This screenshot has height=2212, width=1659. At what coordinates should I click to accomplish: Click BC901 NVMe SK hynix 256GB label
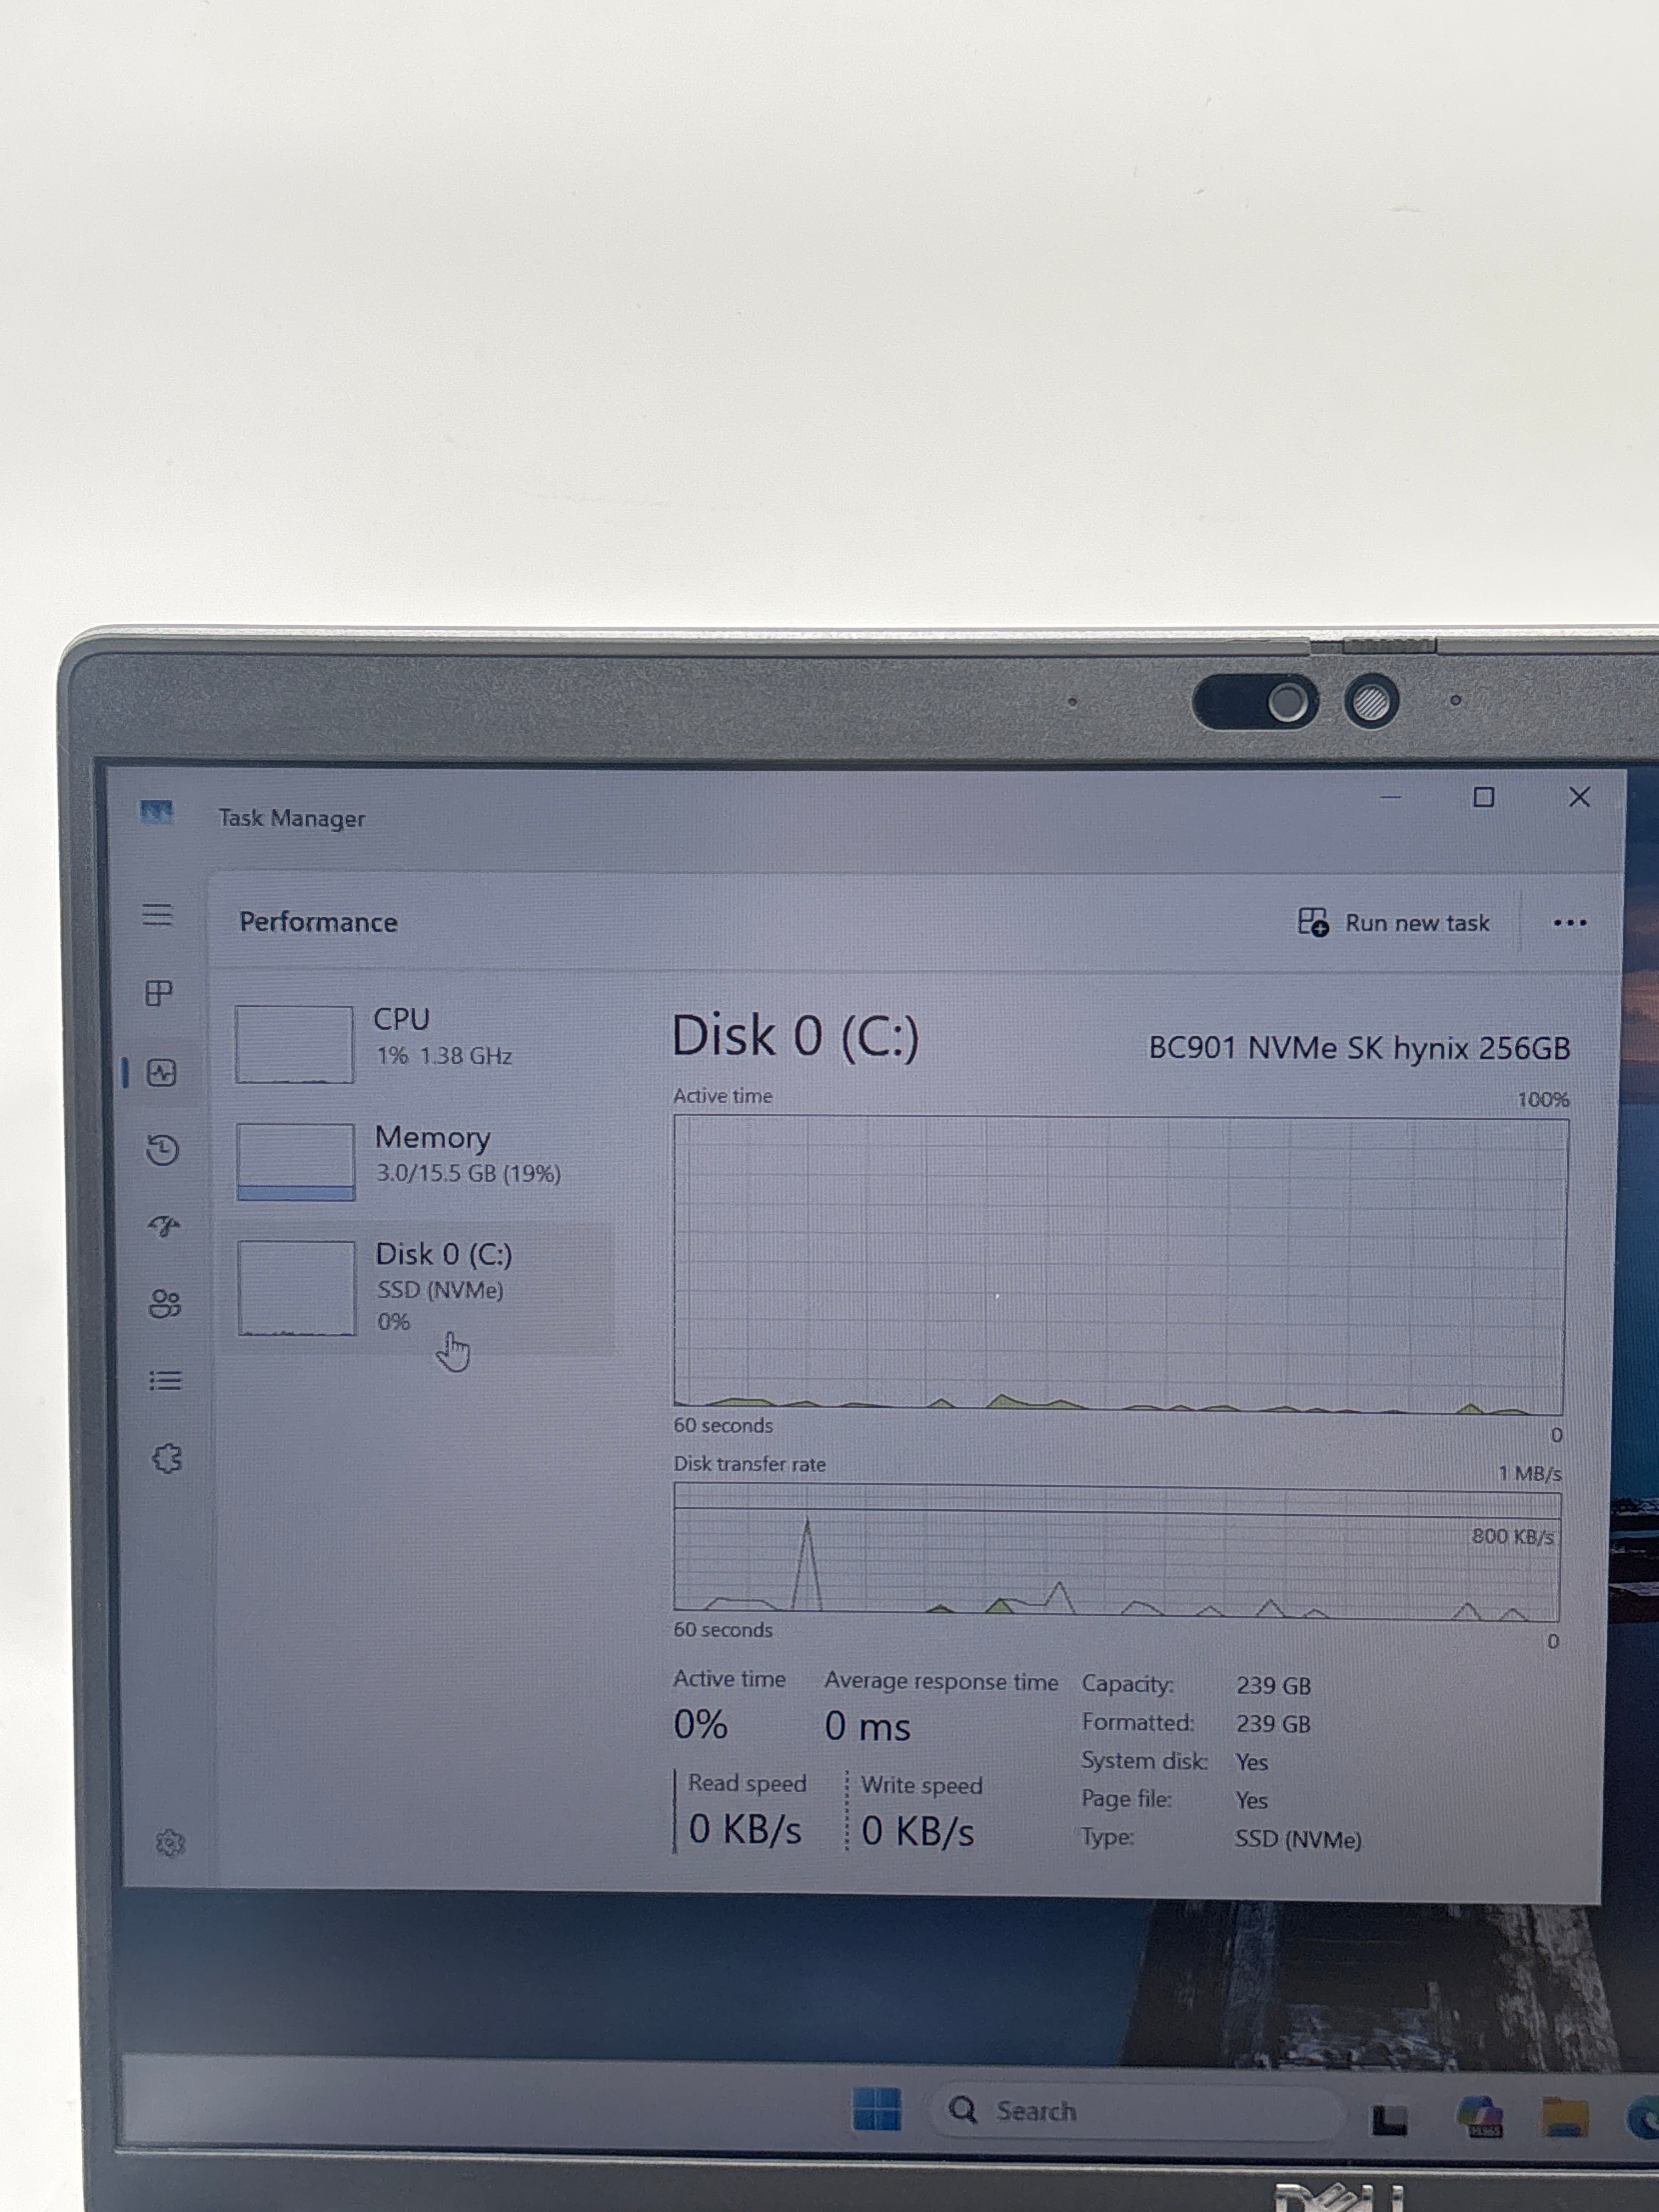pyautogui.click(x=1359, y=1048)
